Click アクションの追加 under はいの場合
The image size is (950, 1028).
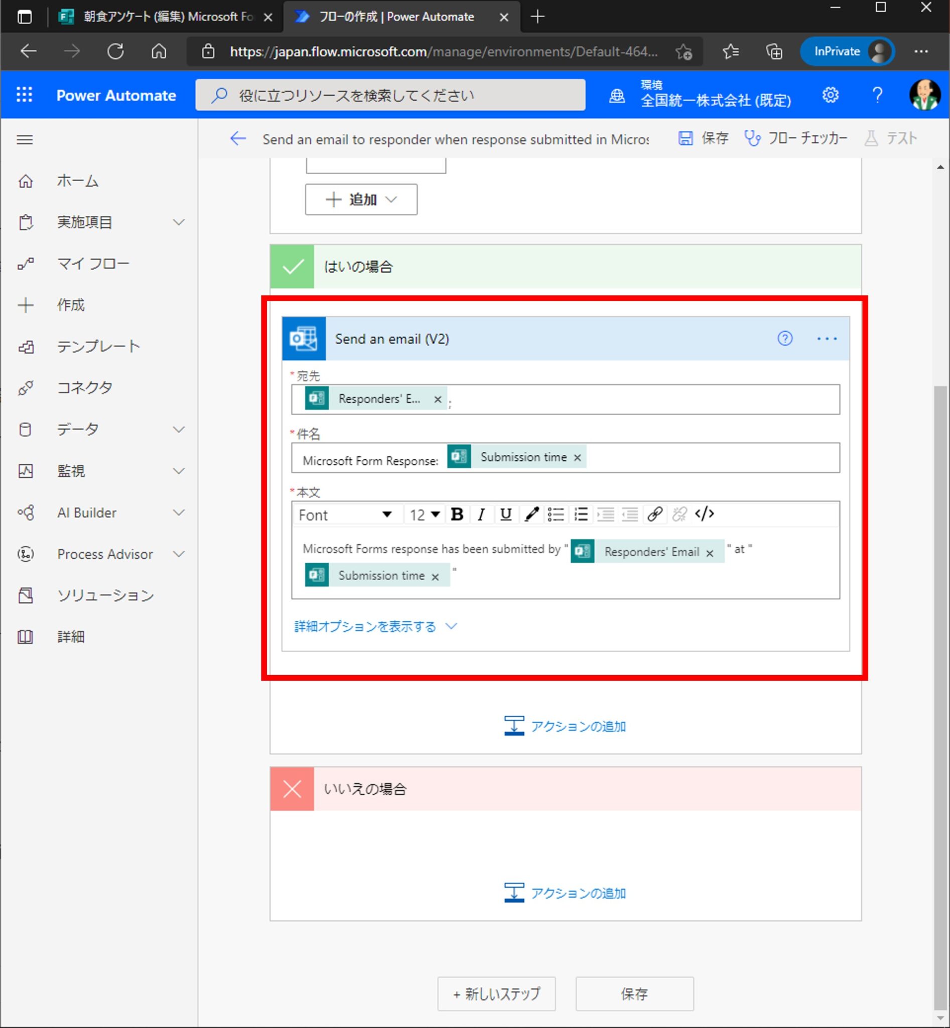565,726
